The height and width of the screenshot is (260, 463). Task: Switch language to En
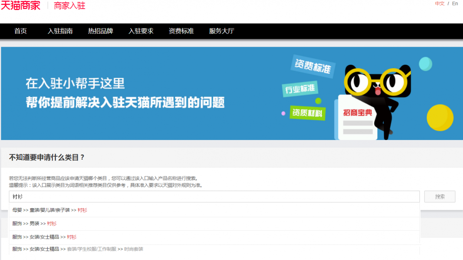[x=455, y=3]
